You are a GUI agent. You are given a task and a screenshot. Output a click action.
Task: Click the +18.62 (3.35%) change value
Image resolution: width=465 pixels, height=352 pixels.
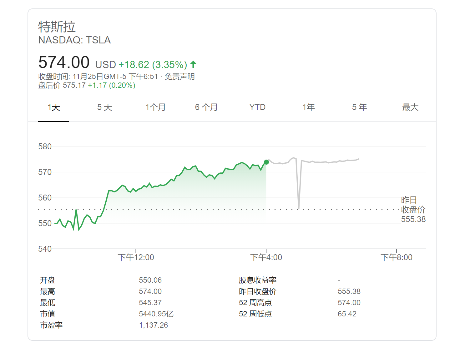[x=153, y=65]
